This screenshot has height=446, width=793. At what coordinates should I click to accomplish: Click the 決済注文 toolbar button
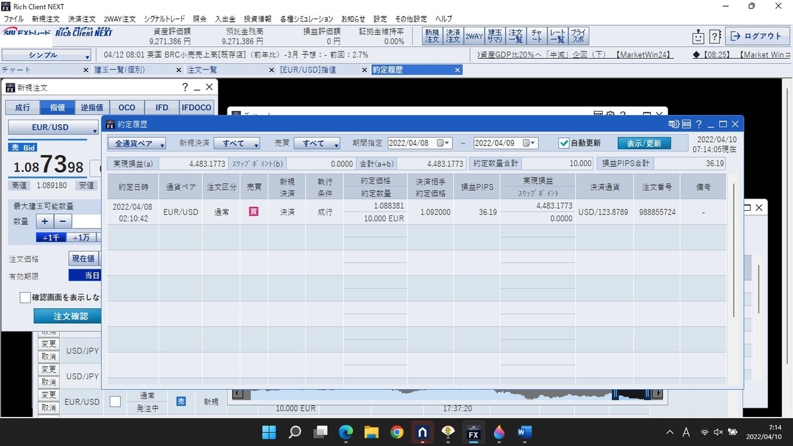(453, 36)
